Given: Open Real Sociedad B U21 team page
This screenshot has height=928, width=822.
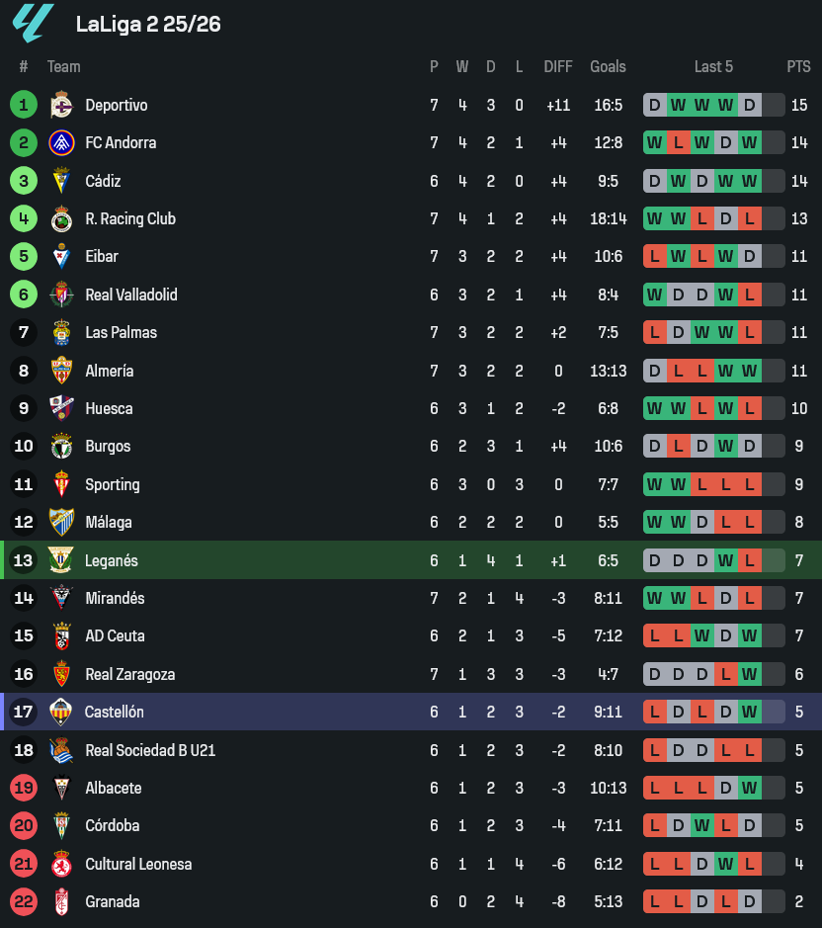Looking at the screenshot, I should [150, 750].
